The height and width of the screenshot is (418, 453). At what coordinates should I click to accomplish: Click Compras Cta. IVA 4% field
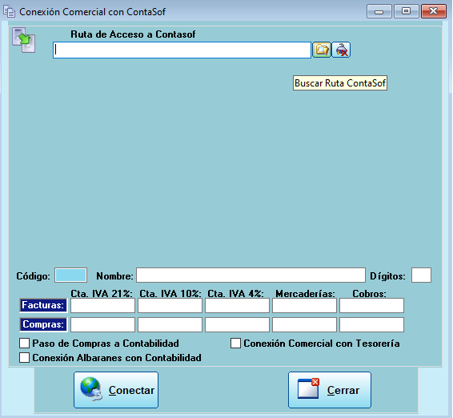237,324
